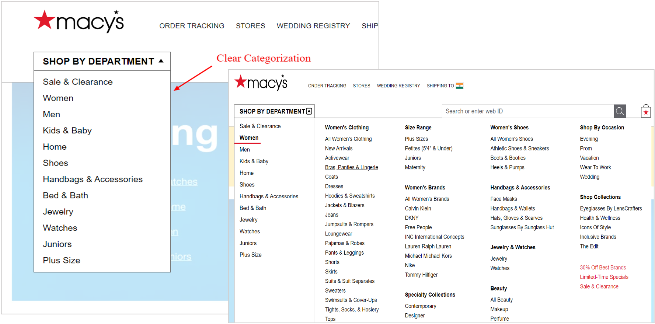Click the large Macy's logo in back window
The width and height of the screenshot is (655, 324).
point(79,21)
